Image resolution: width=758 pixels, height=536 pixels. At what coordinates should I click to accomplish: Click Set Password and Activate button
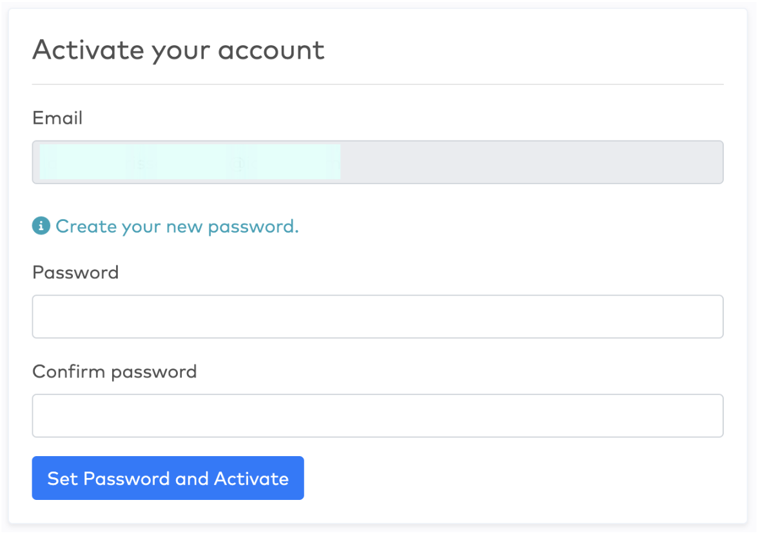[x=168, y=478]
